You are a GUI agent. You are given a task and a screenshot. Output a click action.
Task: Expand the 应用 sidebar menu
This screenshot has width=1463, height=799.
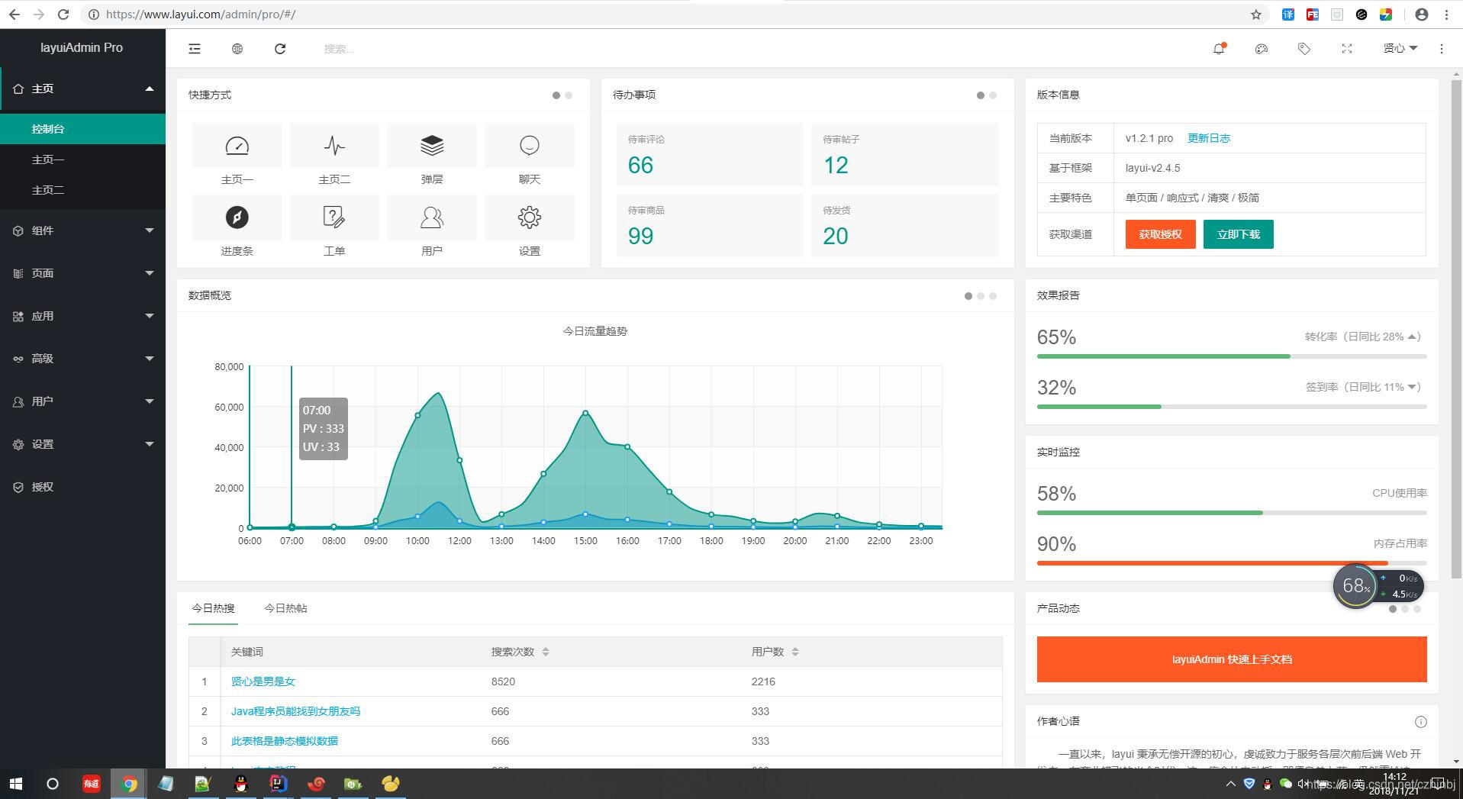pyautogui.click(x=82, y=316)
